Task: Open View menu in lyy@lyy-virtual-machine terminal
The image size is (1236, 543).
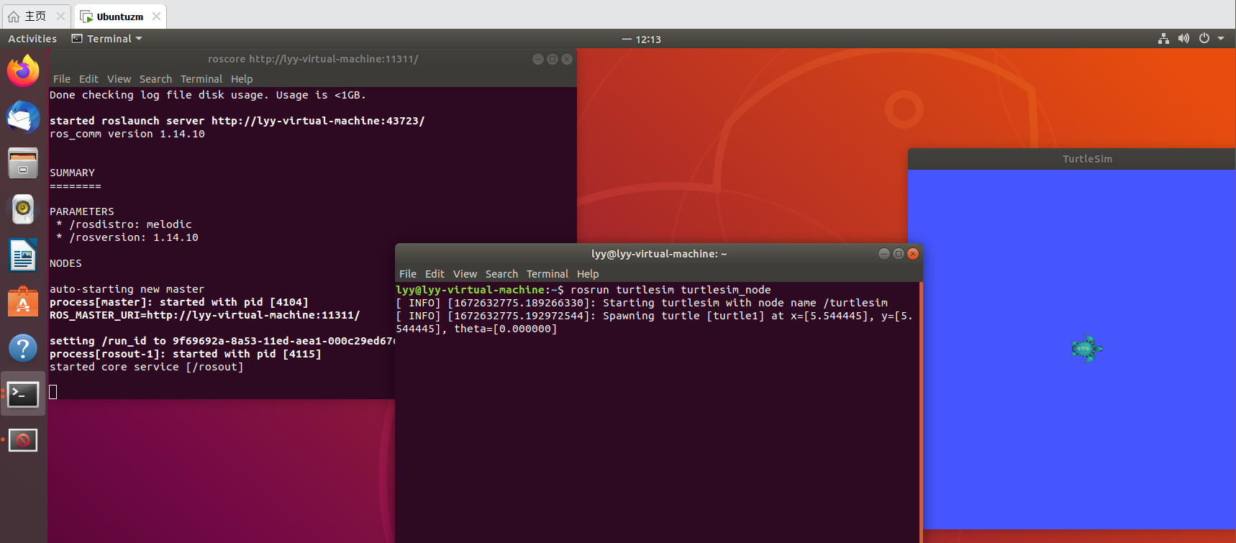Action: (x=465, y=274)
